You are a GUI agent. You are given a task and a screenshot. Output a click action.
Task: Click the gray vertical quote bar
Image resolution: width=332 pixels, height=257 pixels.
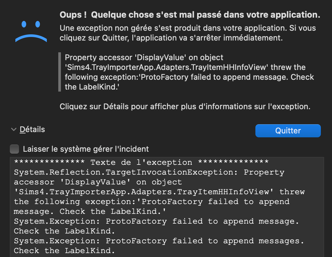click(60, 72)
